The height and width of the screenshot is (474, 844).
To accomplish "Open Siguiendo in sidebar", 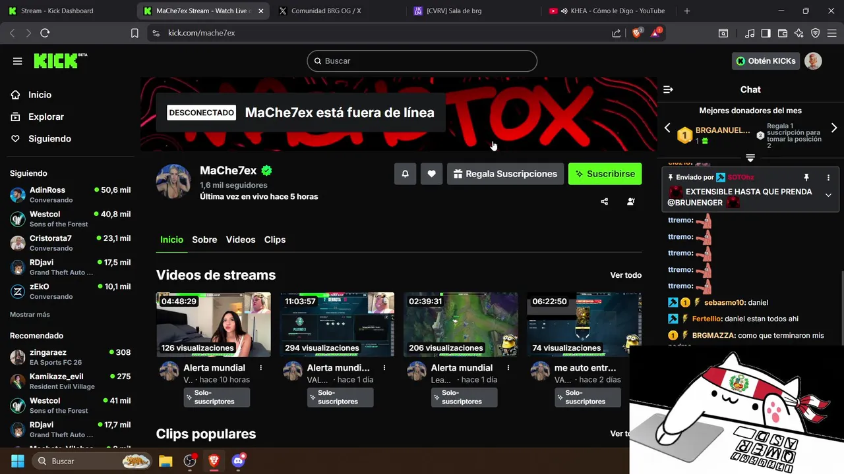I will [49, 138].
